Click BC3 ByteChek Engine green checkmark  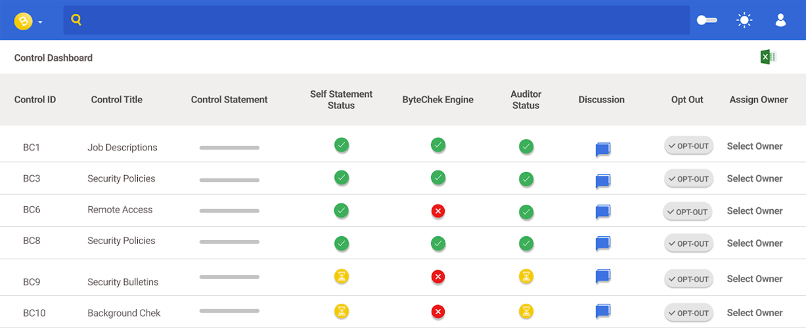(438, 177)
